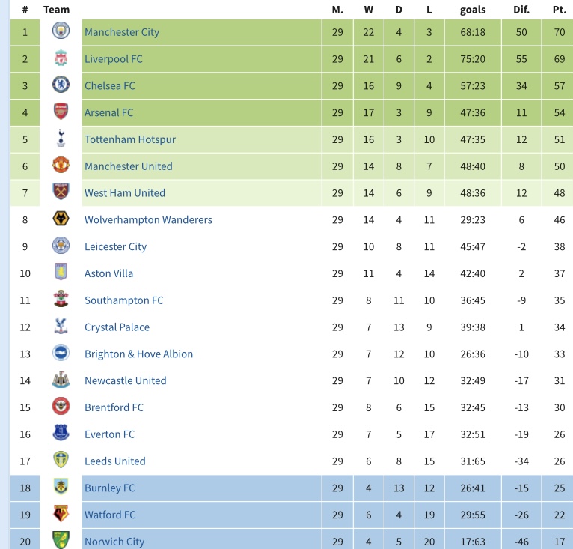573x549 pixels.
Task: Click the Manchester City club crest
Action: tap(61, 31)
